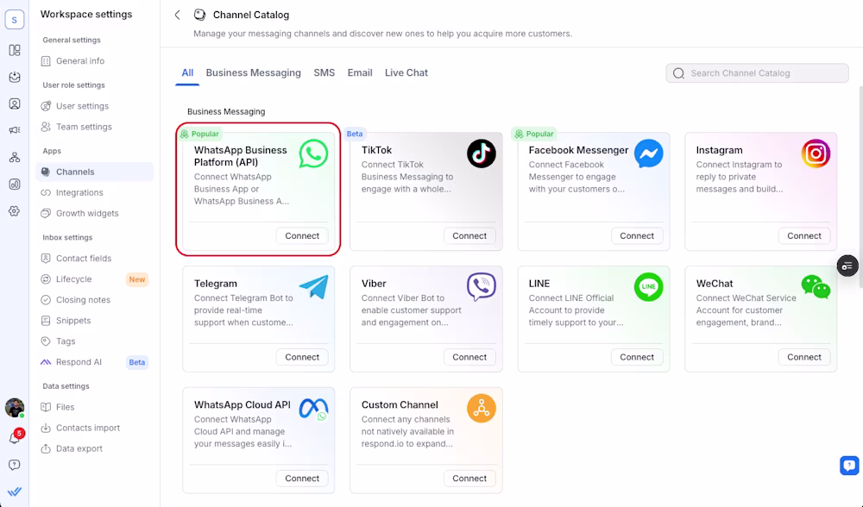Connect the Custom Channel
Screen dimensions: 863x507
coord(469,479)
